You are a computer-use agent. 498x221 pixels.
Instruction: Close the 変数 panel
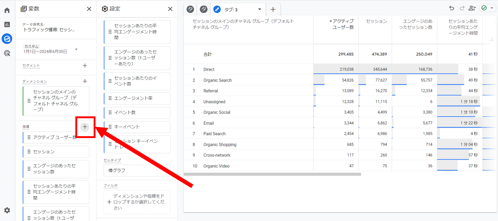89,9
